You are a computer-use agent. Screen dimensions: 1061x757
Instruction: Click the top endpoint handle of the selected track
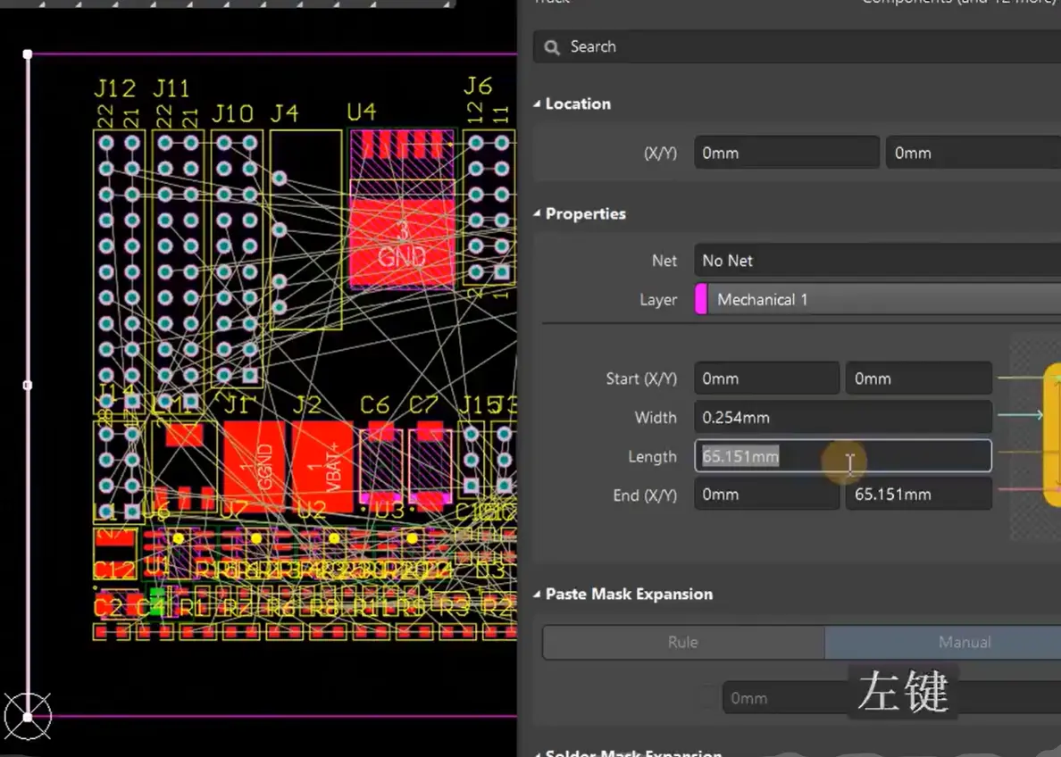28,54
